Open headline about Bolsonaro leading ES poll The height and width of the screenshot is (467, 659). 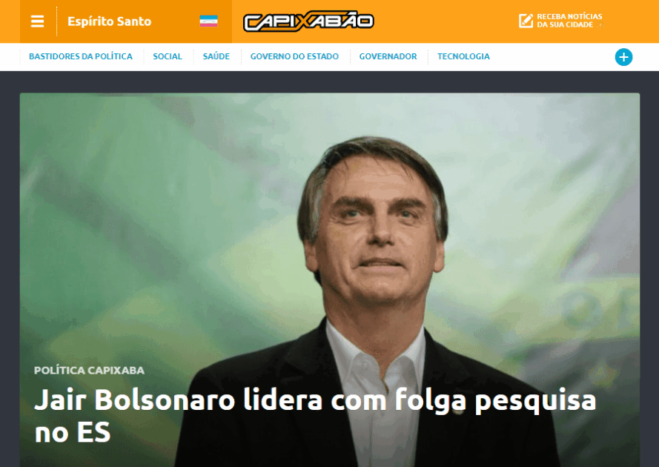click(x=315, y=416)
